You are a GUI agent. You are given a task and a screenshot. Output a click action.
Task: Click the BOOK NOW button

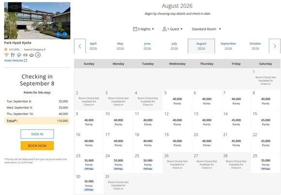tap(37, 146)
